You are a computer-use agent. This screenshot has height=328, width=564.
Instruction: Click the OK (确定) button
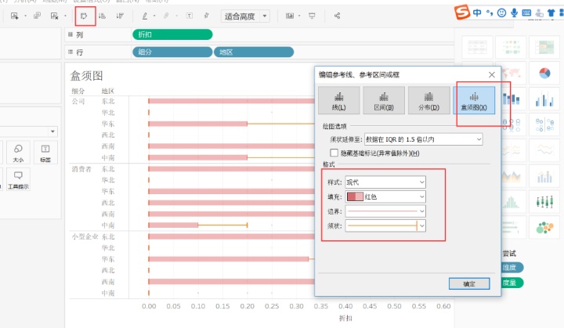(x=469, y=283)
